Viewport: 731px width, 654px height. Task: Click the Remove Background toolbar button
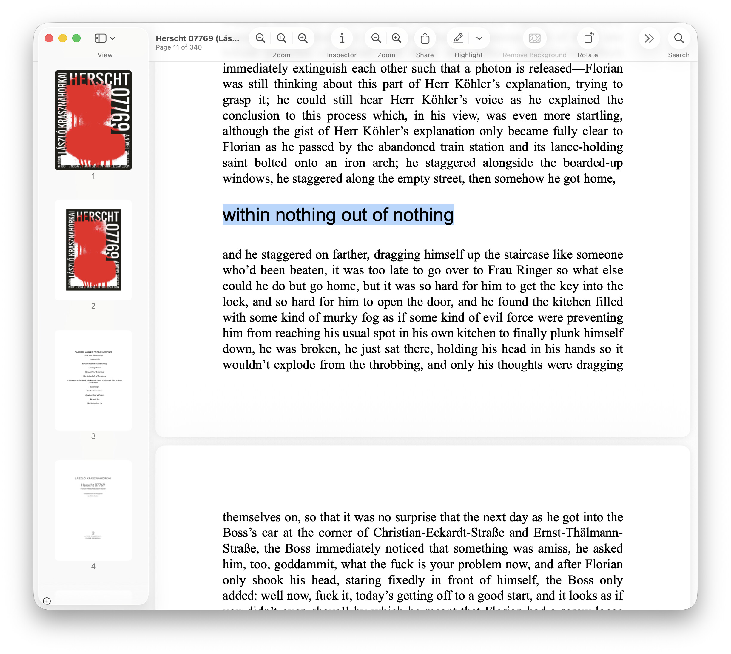534,38
